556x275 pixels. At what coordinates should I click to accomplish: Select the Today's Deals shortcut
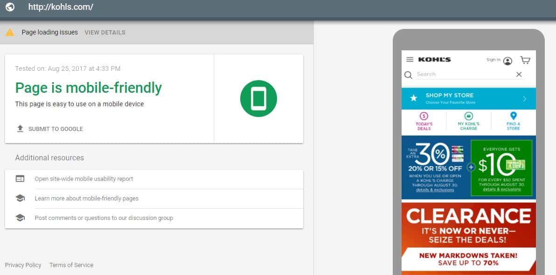[x=424, y=121]
